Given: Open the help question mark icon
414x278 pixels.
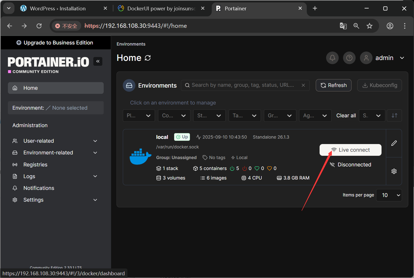Looking at the screenshot, I should (349, 58).
